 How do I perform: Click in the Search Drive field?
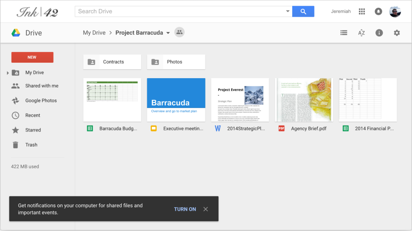(179, 11)
